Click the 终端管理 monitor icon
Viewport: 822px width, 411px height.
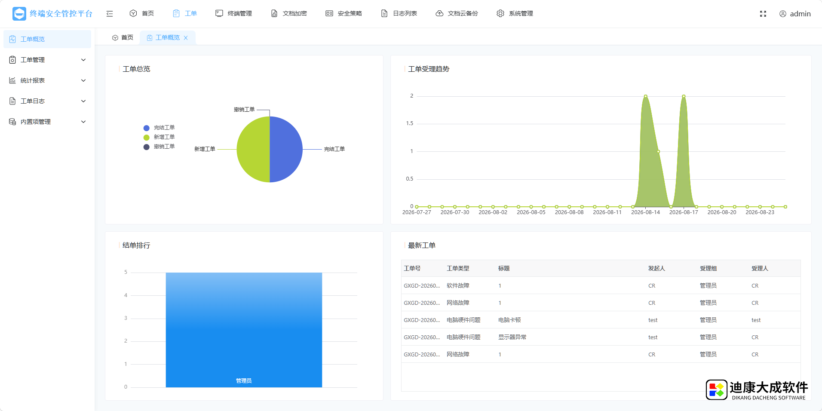(x=219, y=13)
